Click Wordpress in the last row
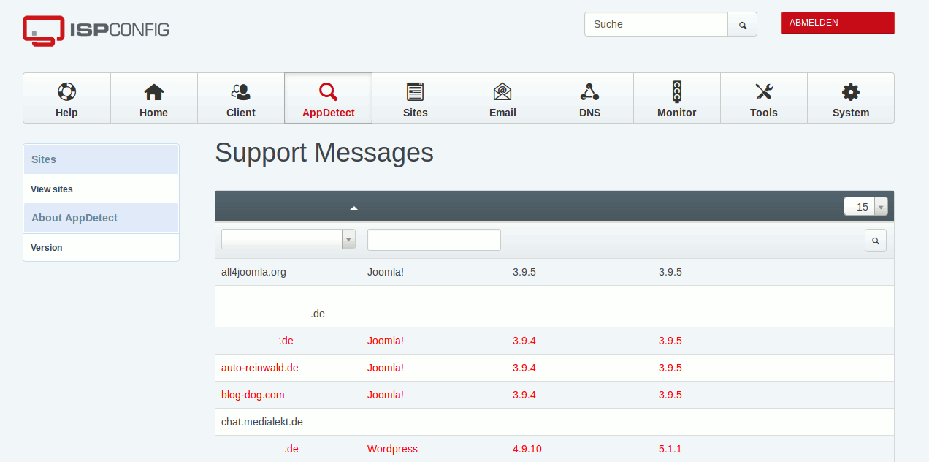 (x=392, y=449)
